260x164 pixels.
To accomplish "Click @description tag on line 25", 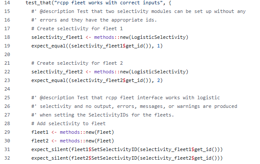I will pyautogui.click(x=57, y=98).
